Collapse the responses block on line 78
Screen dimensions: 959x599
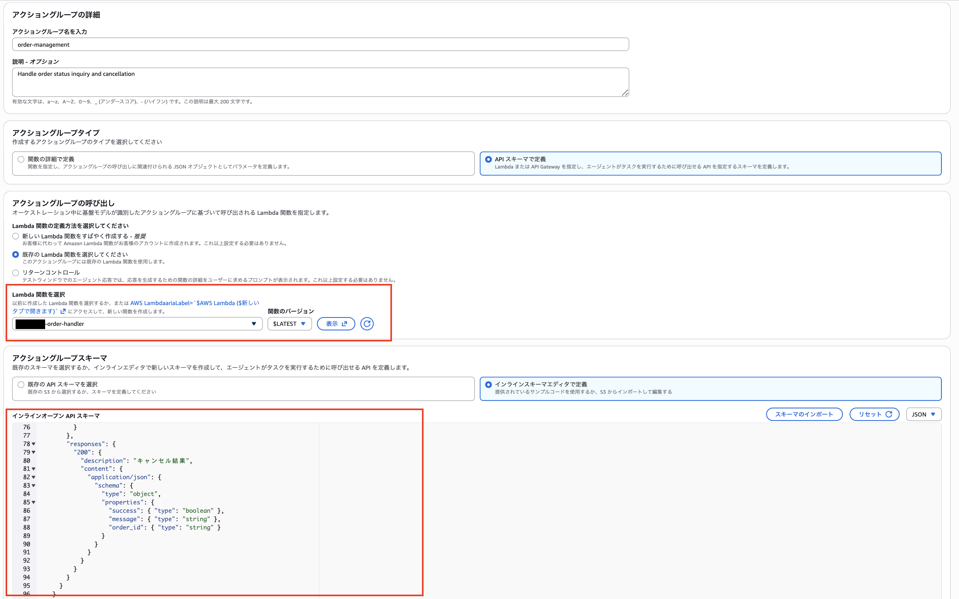(x=33, y=444)
